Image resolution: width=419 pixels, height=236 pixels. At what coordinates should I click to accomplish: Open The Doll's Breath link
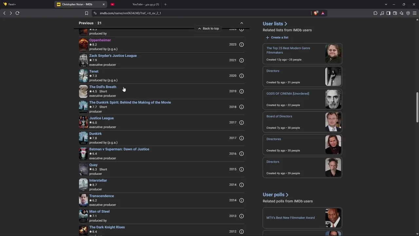[103, 87]
